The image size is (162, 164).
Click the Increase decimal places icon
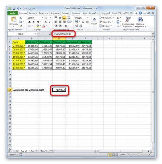point(77,26)
